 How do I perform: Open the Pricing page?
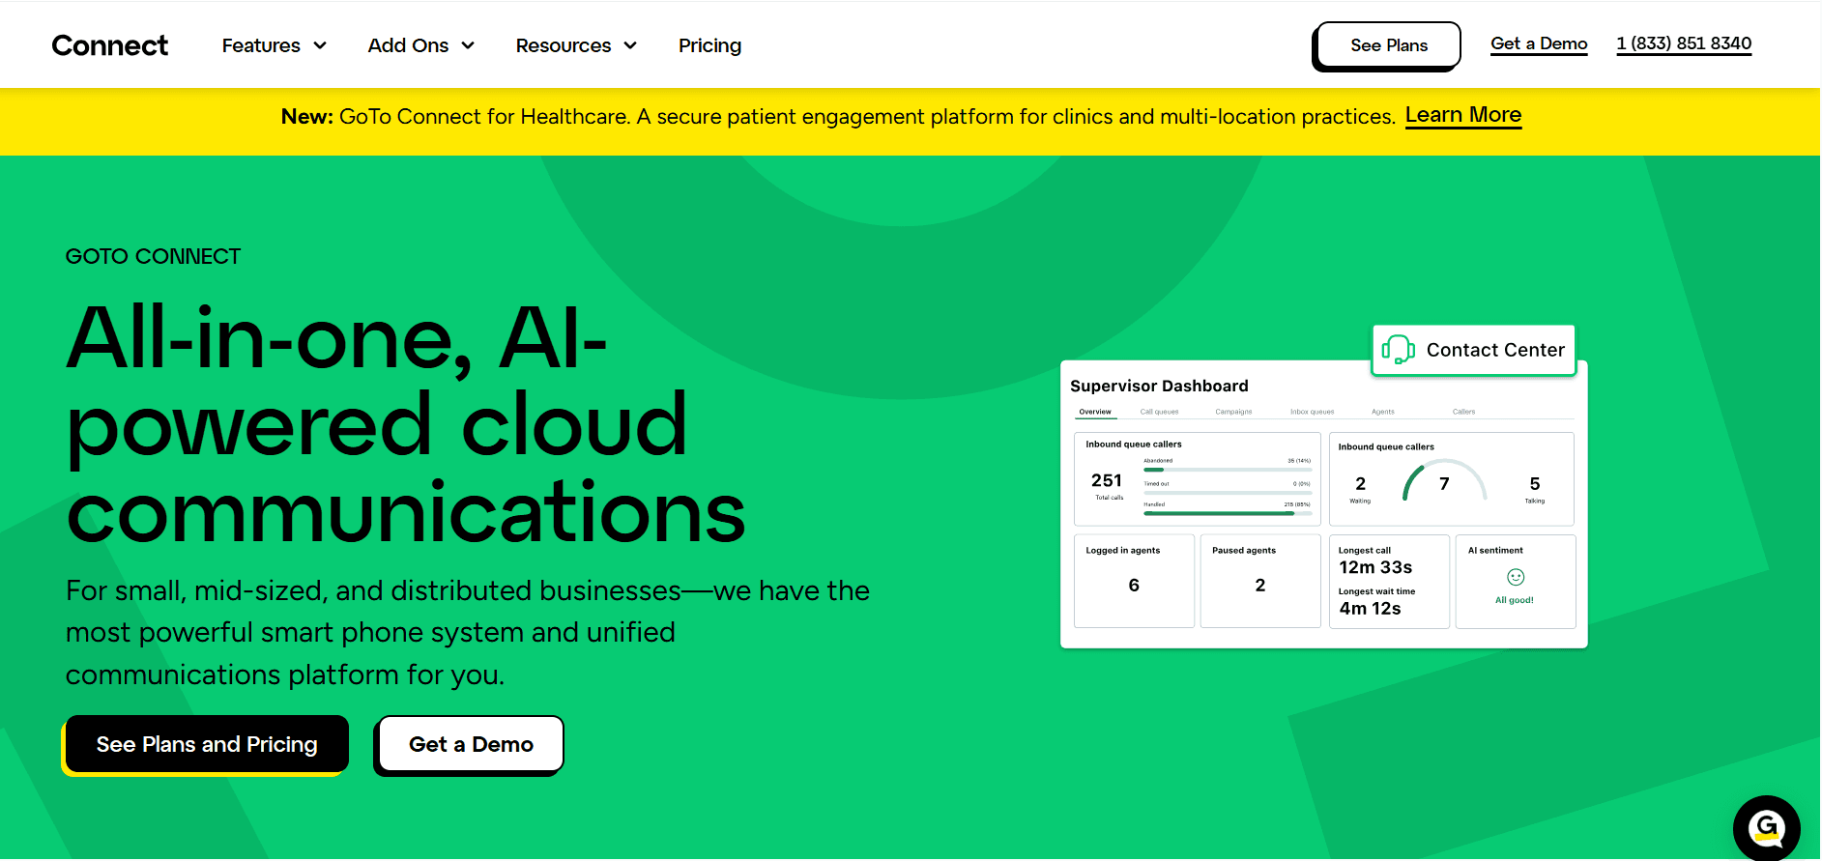(x=709, y=45)
